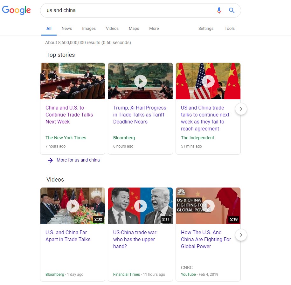Viewport: 291px width, 285px height.
Task: Click the 51 mins ago timestamp
Action: click(191, 146)
